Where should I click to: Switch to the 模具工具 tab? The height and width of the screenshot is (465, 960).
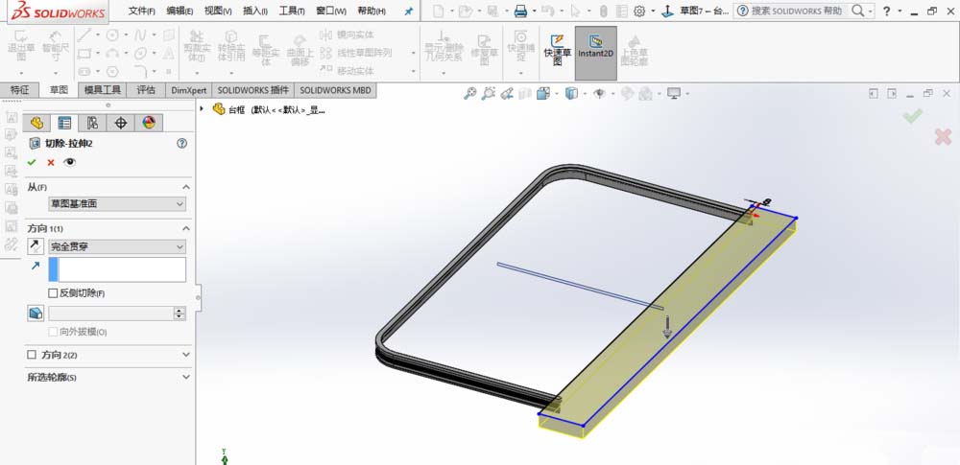(103, 90)
